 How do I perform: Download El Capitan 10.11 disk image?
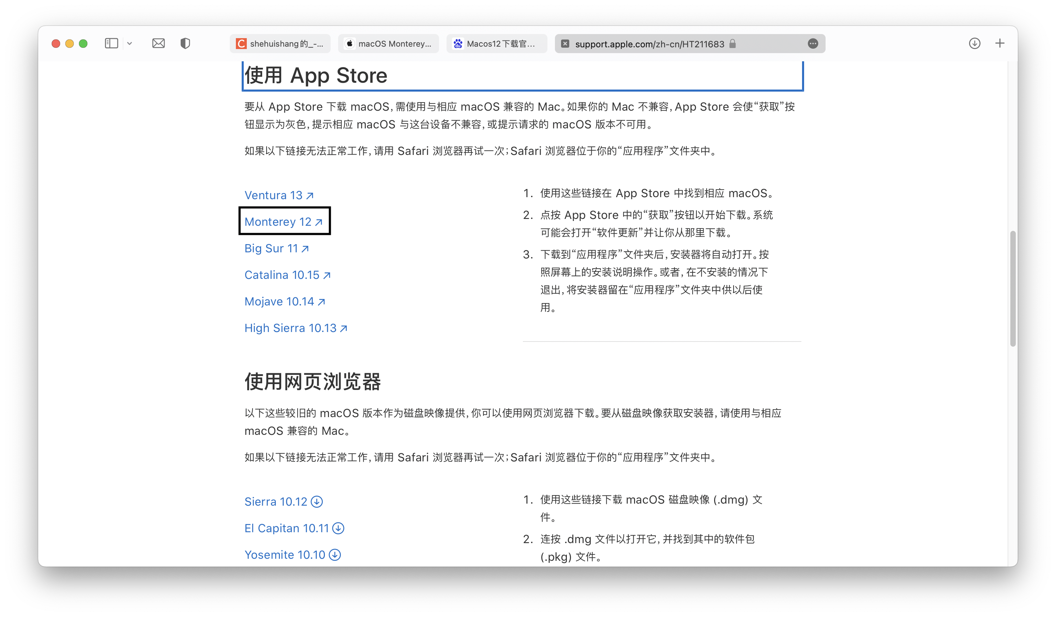294,528
